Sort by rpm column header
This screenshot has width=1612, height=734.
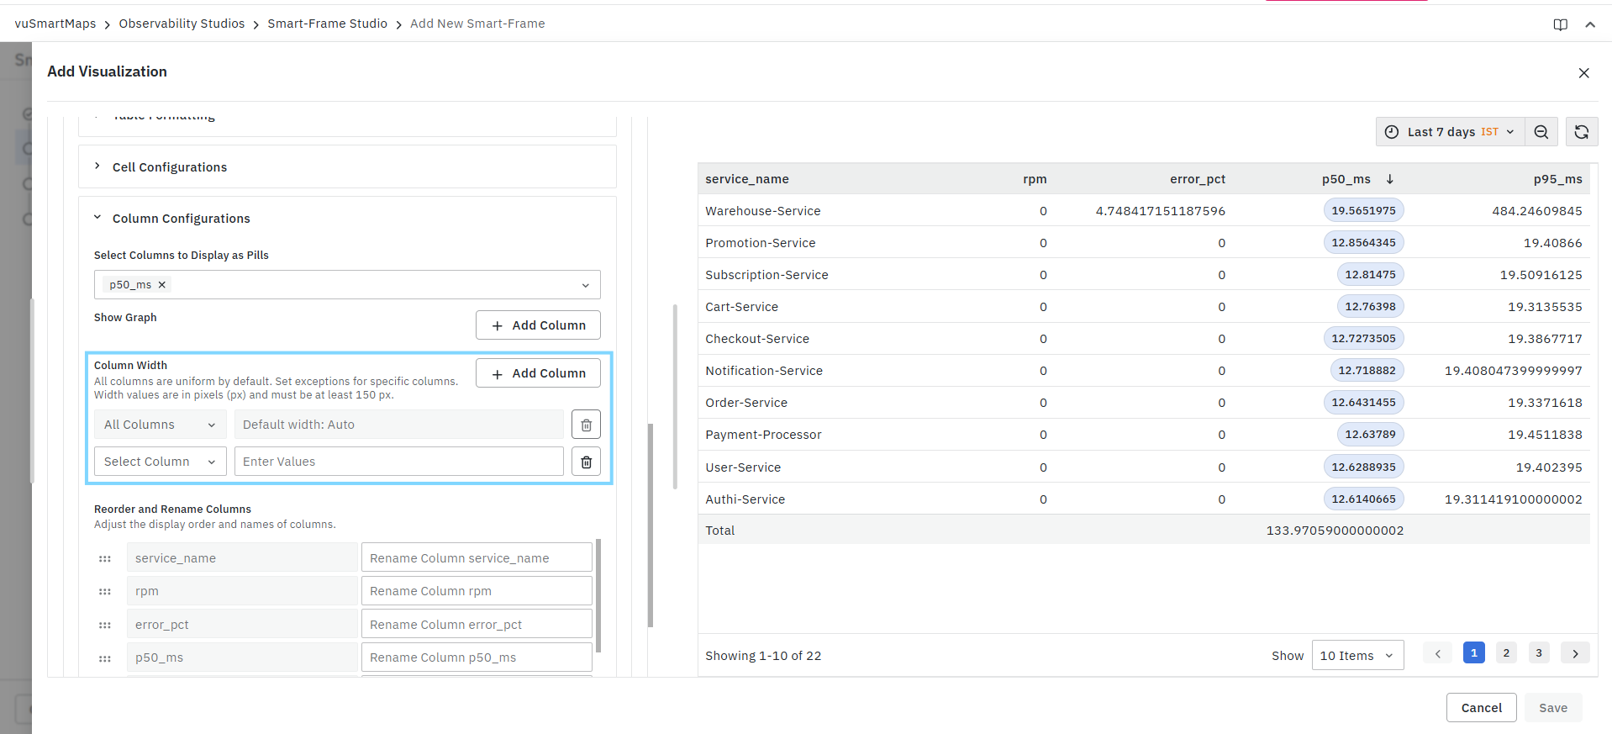point(1035,179)
